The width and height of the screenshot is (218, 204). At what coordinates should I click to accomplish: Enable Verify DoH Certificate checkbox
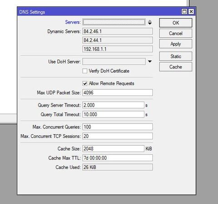tap(85, 71)
